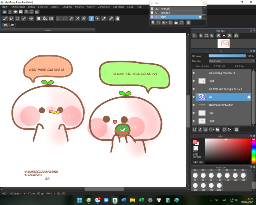
Task: Delete the selected layer with trash icon
Action: (236, 129)
